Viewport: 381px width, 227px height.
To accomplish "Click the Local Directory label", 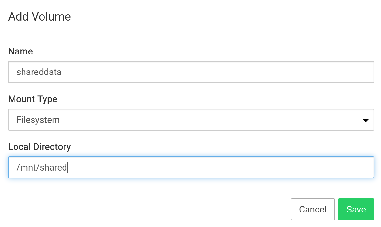I will [x=39, y=147].
